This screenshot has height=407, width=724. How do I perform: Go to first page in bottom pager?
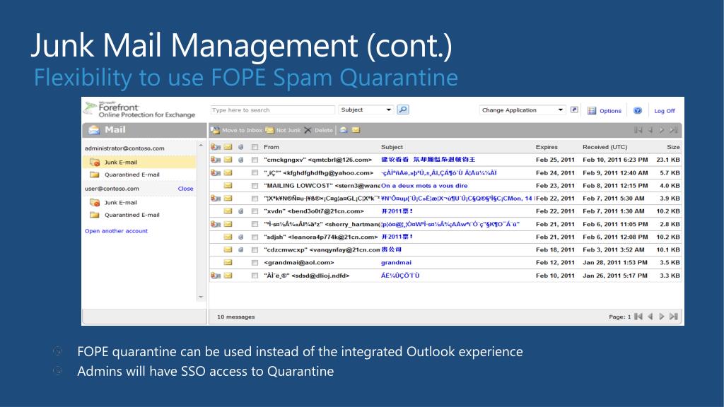(x=638, y=317)
